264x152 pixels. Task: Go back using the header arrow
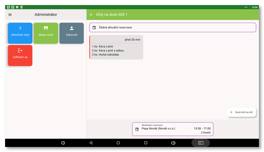[91, 15]
